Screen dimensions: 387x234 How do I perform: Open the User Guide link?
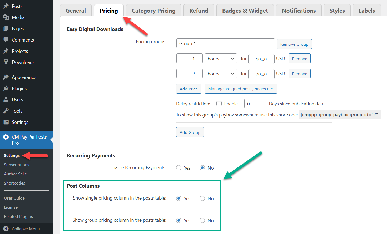[14, 198]
